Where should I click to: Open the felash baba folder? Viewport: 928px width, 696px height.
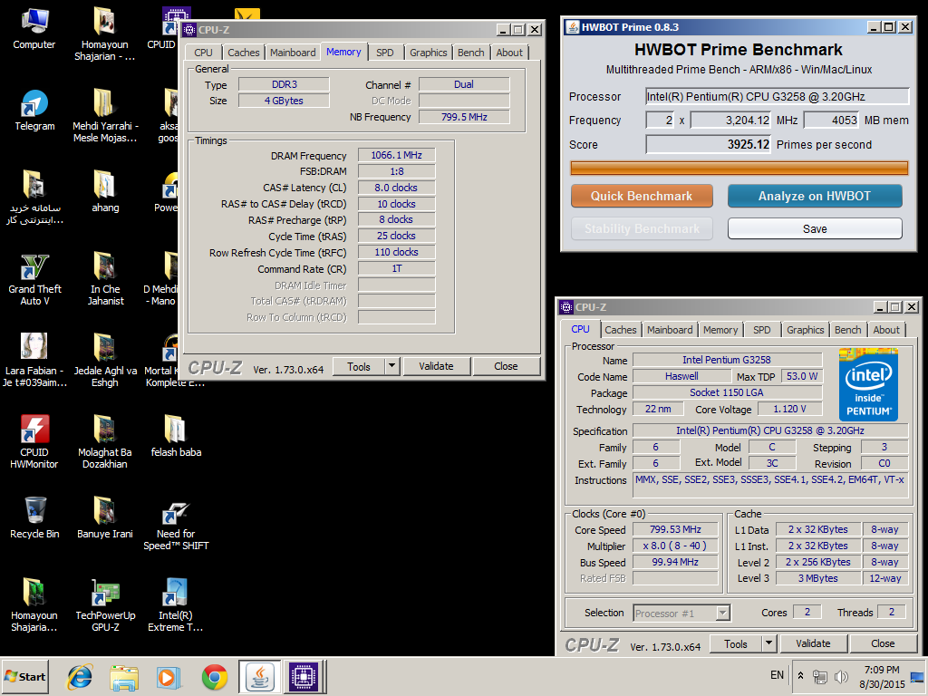pos(176,436)
